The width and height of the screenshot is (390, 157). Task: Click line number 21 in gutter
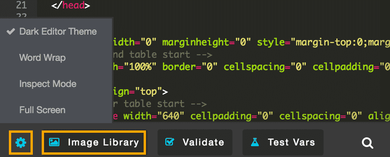22,6
